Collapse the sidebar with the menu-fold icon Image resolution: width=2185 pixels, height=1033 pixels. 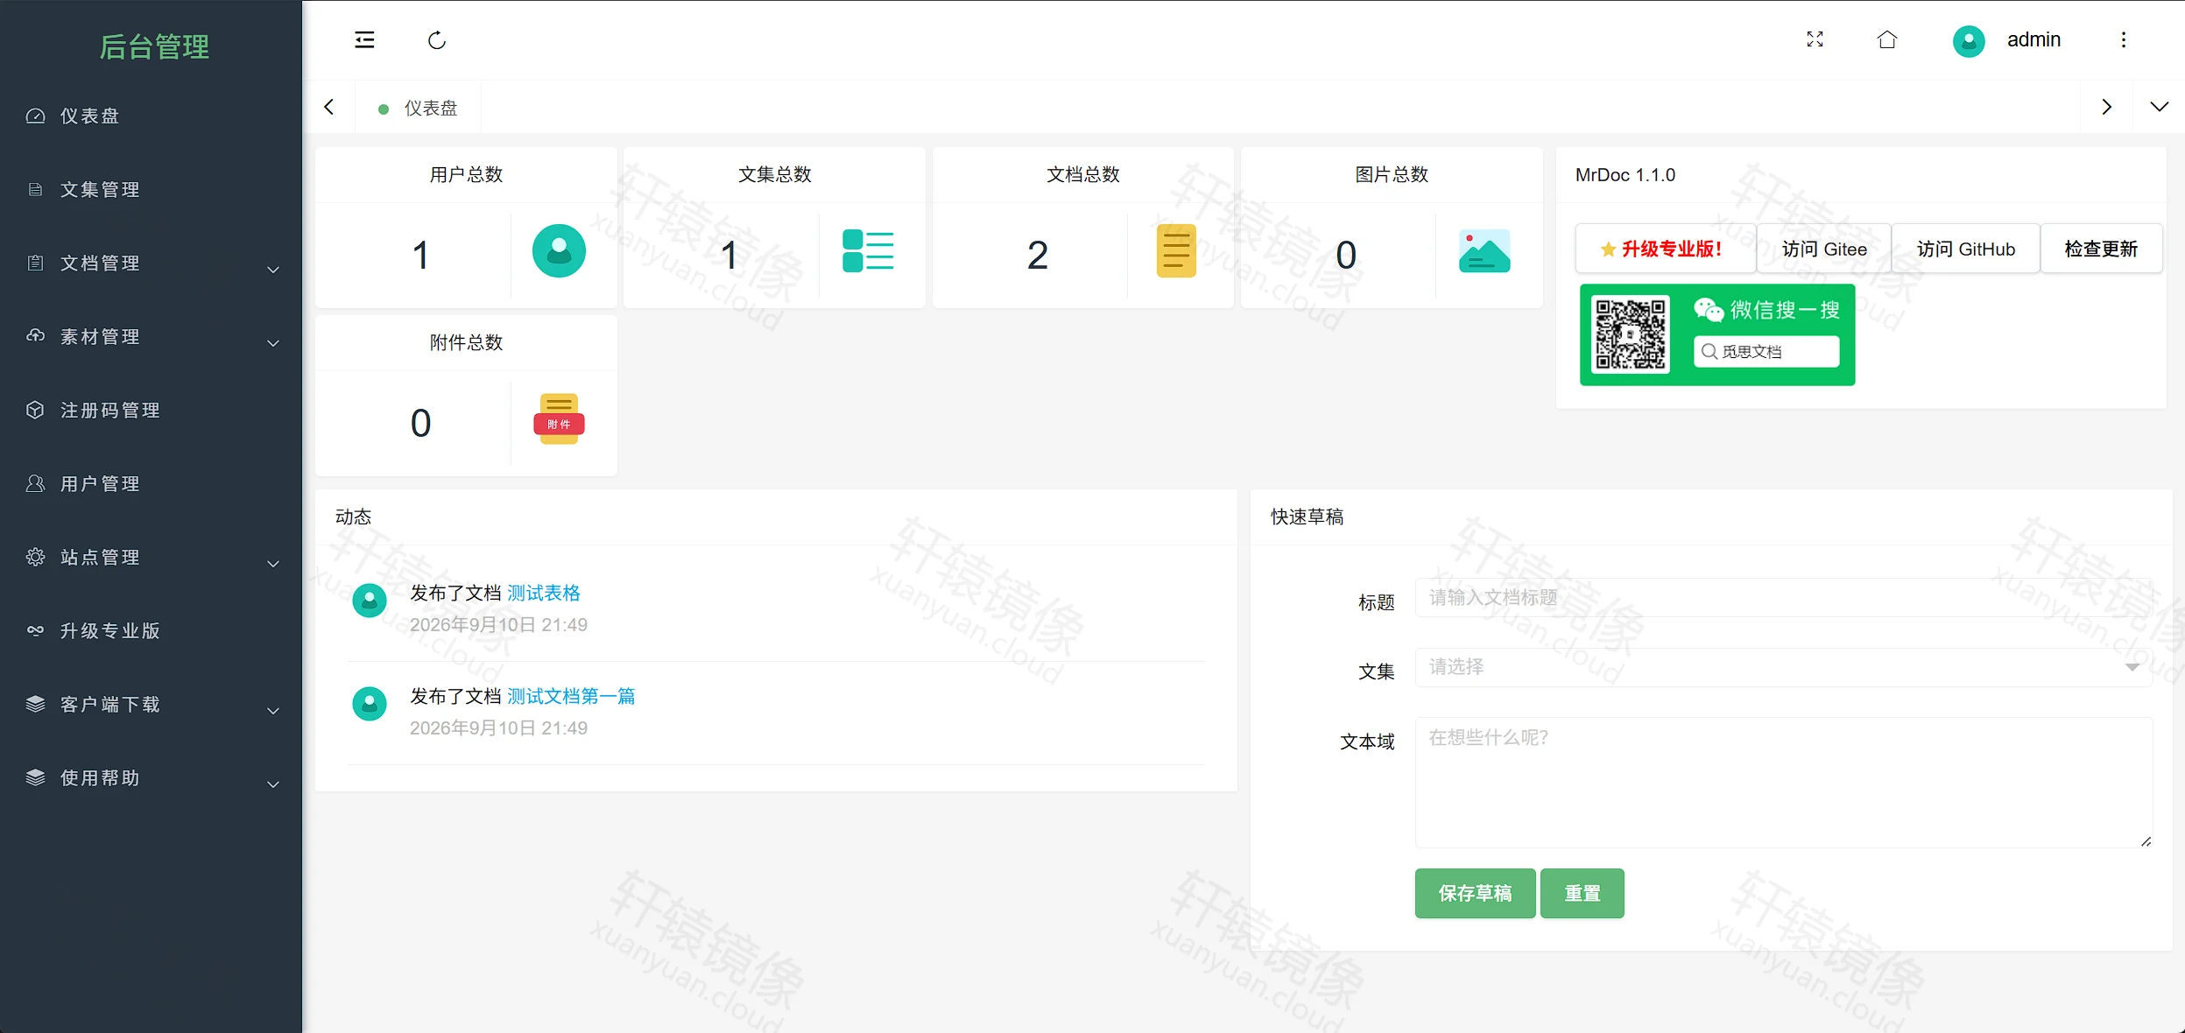point(364,40)
